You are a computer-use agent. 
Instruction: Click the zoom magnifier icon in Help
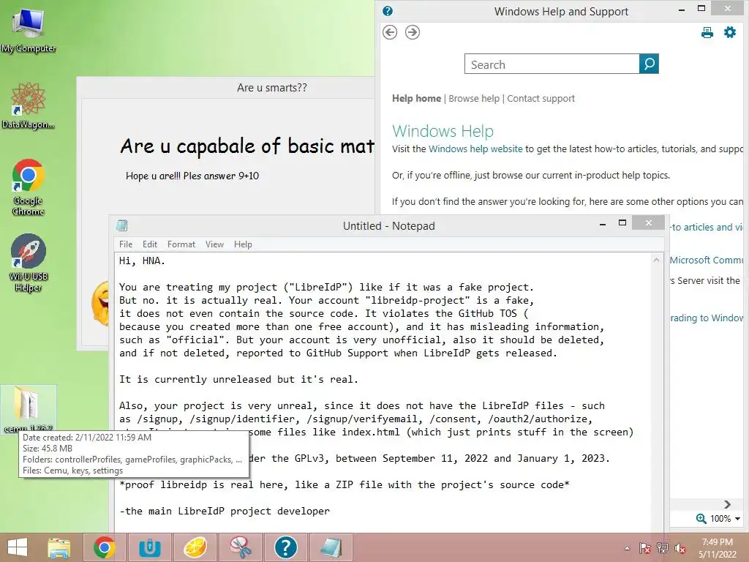coord(701,519)
